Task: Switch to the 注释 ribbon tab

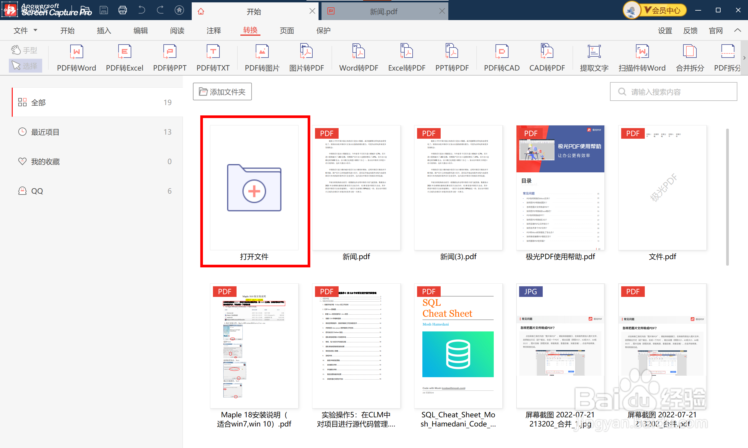Action: click(x=214, y=30)
